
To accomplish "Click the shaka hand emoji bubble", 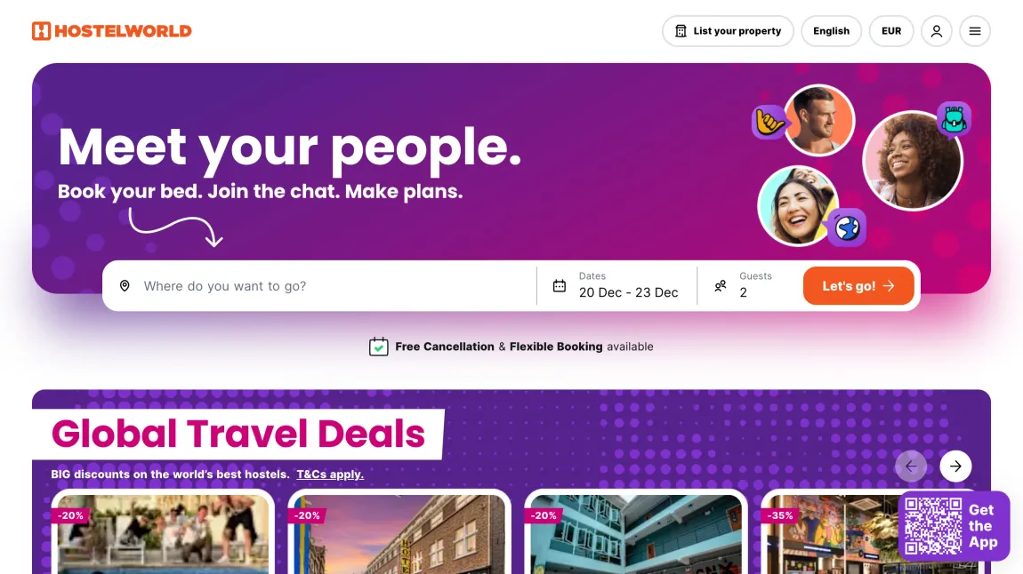I will click(x=769, y=122).
